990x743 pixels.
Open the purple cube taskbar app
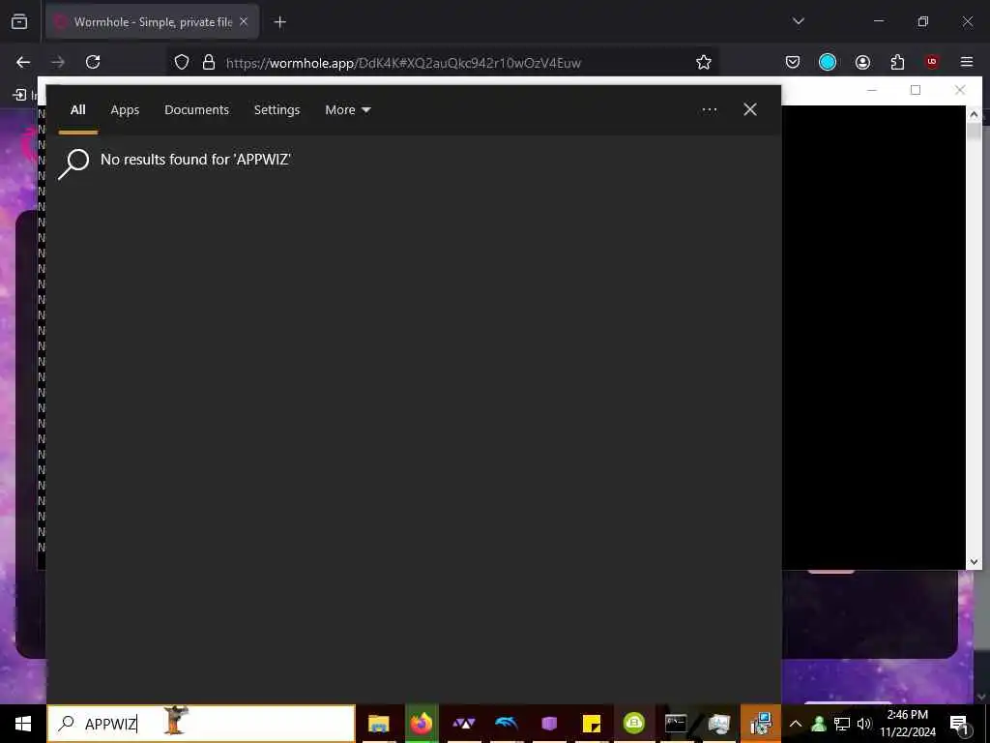(549, 724)
